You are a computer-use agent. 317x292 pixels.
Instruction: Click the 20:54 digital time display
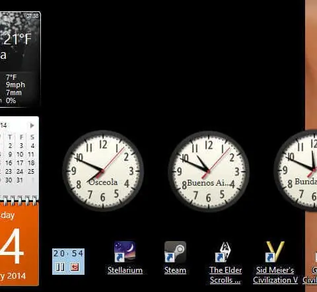click(x=68, y=254)
